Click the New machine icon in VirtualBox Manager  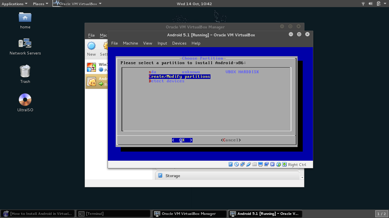pos(91,46)
